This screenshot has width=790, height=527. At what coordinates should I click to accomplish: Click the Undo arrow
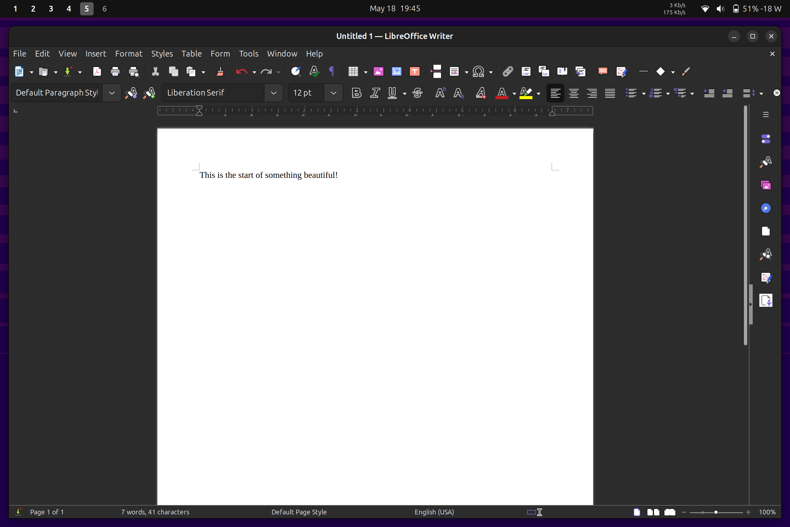coord(241,72)
